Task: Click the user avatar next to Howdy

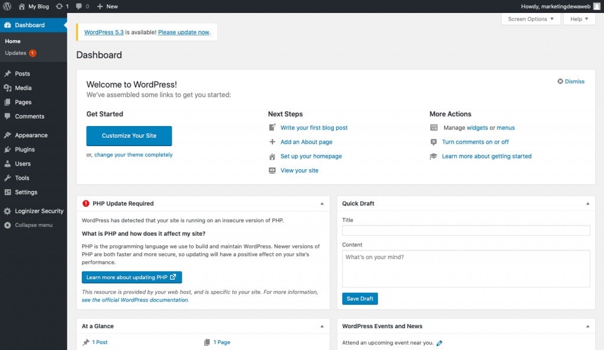Action: [x=596, y=6]
